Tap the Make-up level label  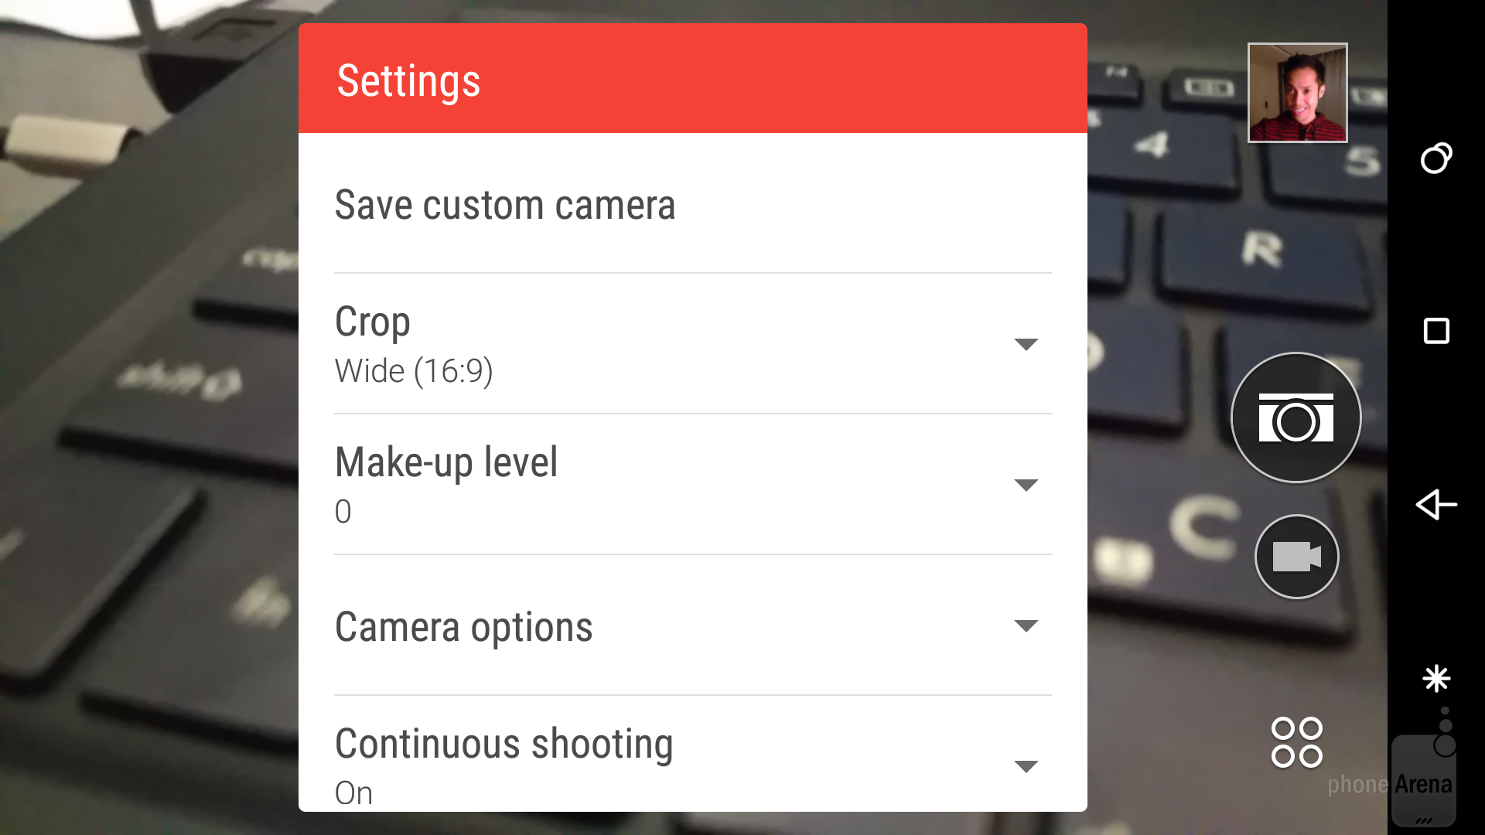tap(446, 462)
